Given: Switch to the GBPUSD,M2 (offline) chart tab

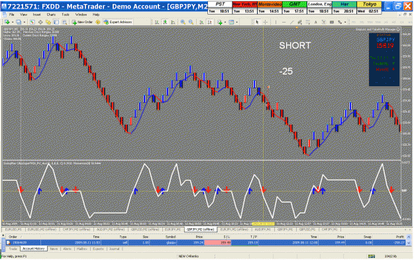Looking at the screenshot, I should tap(145, 229).
